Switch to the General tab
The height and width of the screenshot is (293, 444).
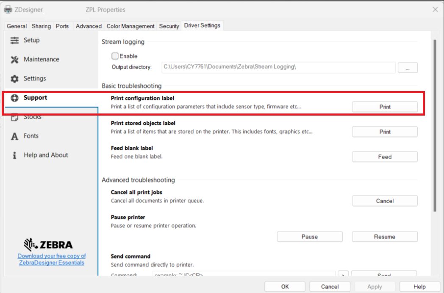click(x=16, y=26)
